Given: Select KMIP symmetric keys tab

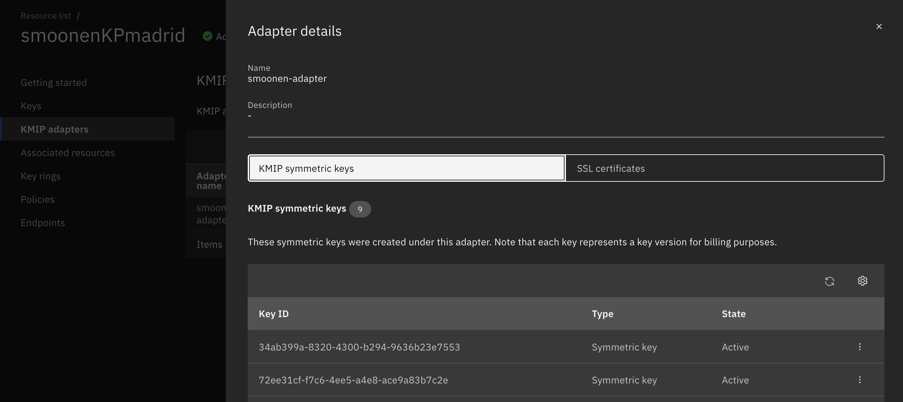Looking at the screenshot, I should [x=406, y=168].
